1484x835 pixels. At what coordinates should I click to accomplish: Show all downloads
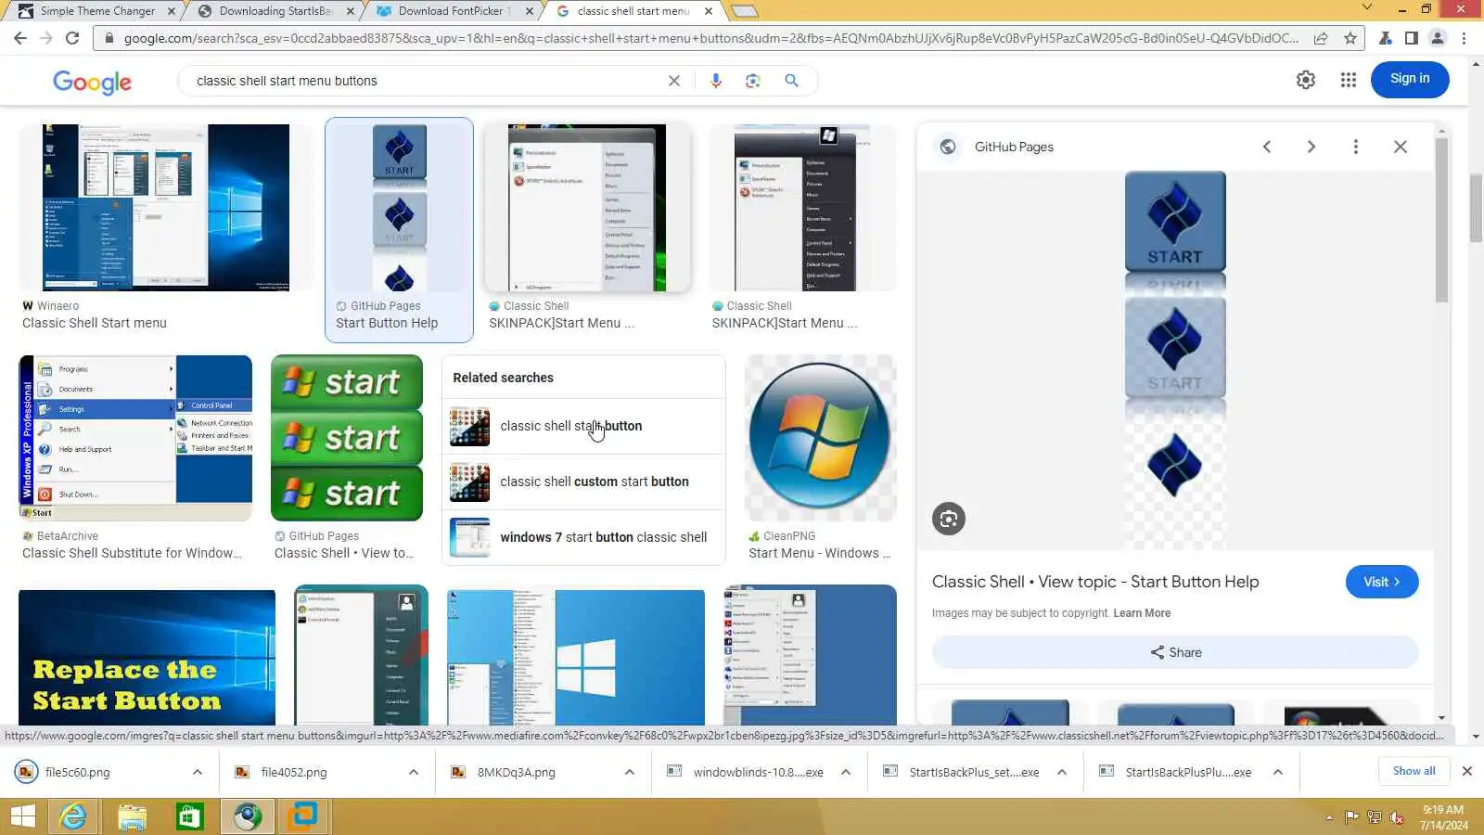pos(1414,771)
